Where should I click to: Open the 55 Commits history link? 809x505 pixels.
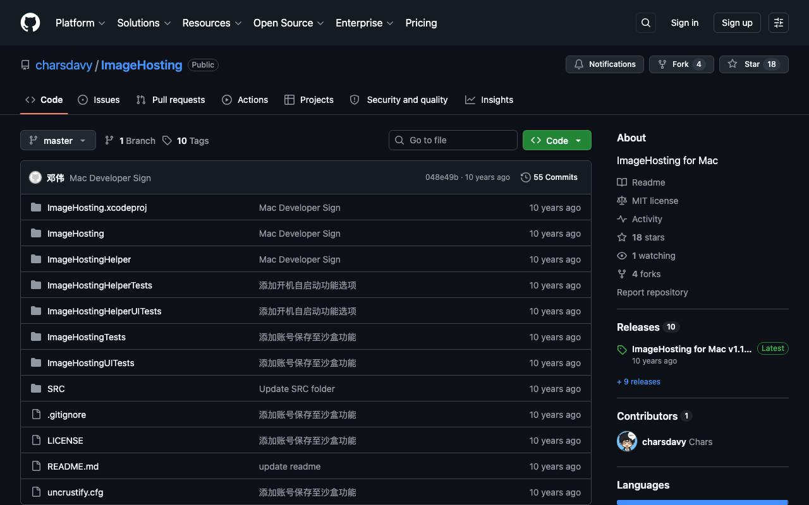[x=549, y=177]
